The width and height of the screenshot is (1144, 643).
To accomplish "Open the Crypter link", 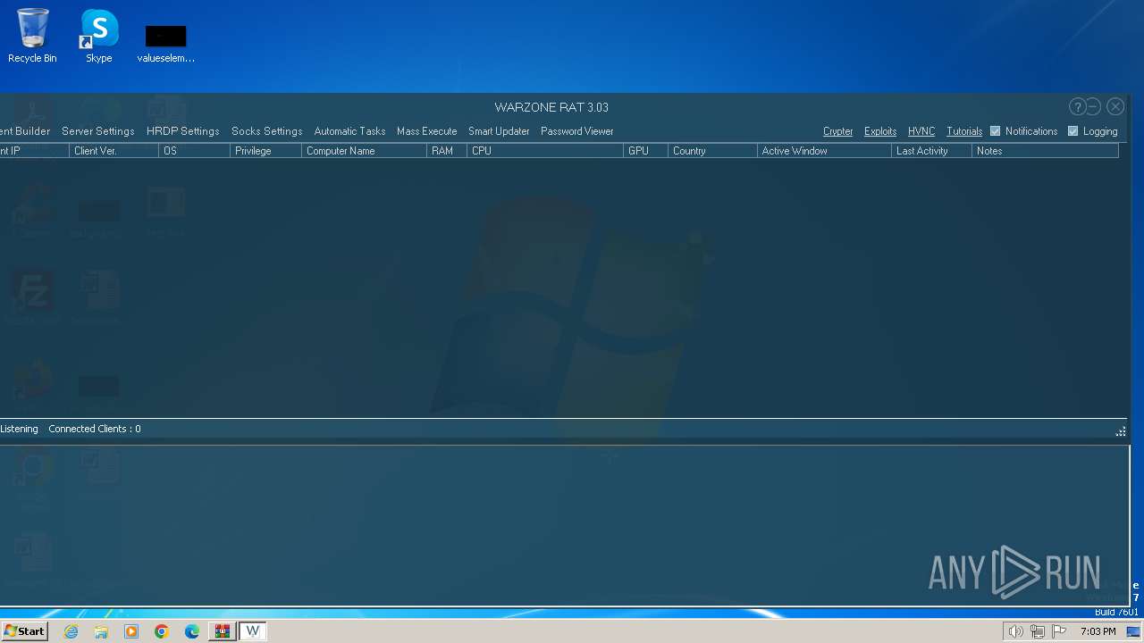I will click(x=837, y=131).
